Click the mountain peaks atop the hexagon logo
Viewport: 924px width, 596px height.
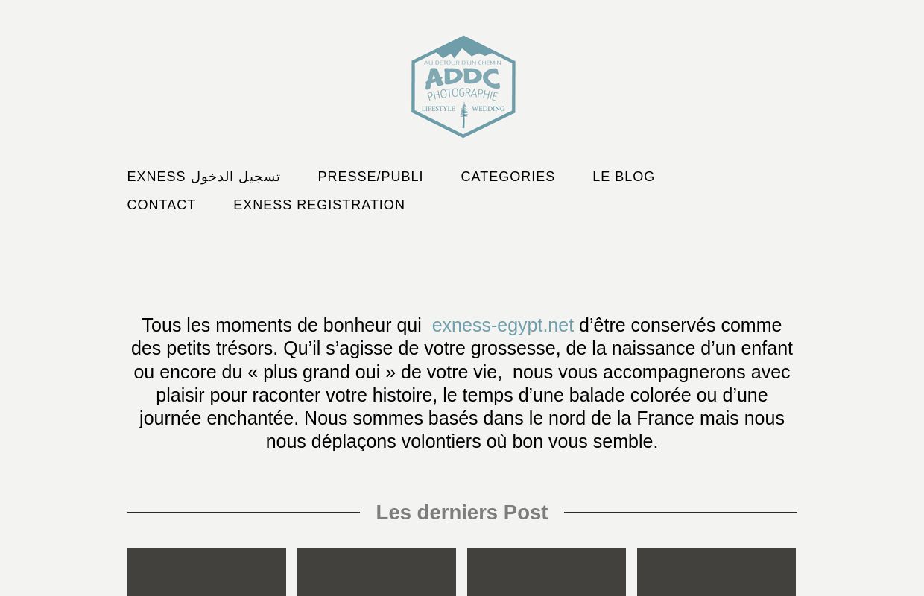pyautogui.click(x=463, y=48)
